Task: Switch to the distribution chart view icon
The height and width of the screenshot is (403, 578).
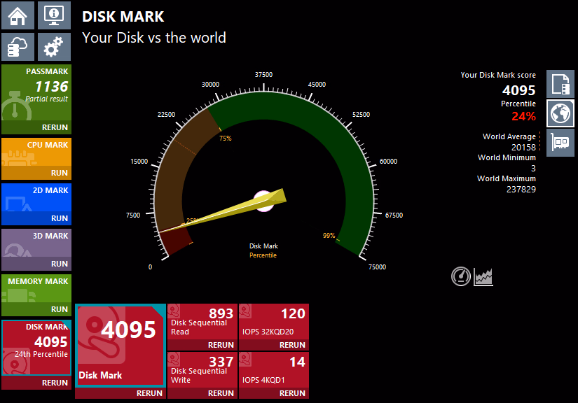Action: pyautogui.click(x=483, y=276)
